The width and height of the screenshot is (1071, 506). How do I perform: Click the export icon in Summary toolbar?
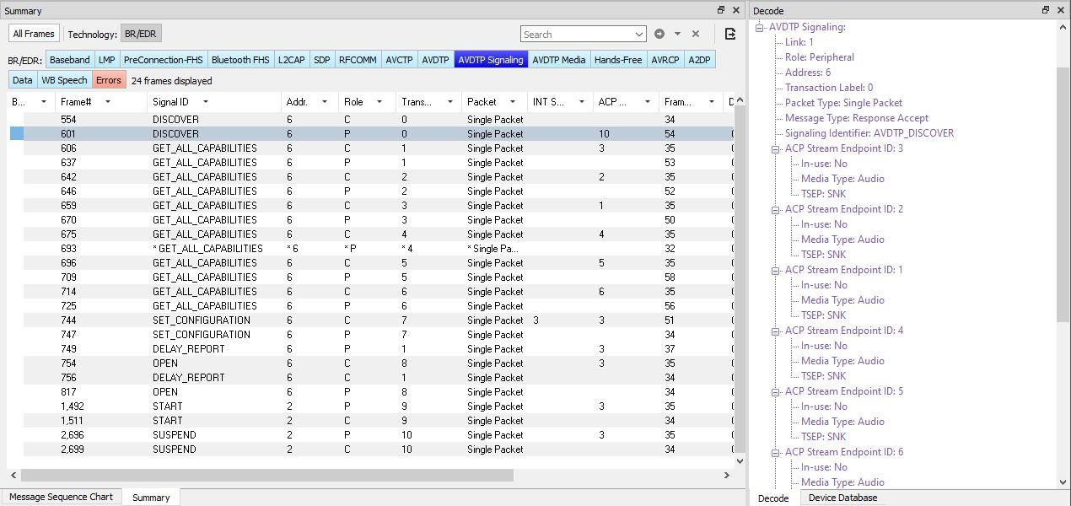pyautogui.click(x=730, y=34)
